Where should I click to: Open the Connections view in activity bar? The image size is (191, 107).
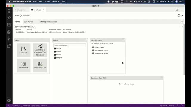9,11
